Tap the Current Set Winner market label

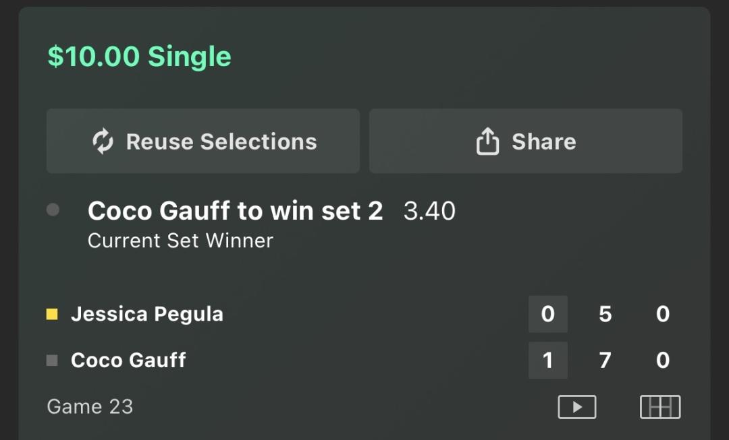[x=180, y=241]
